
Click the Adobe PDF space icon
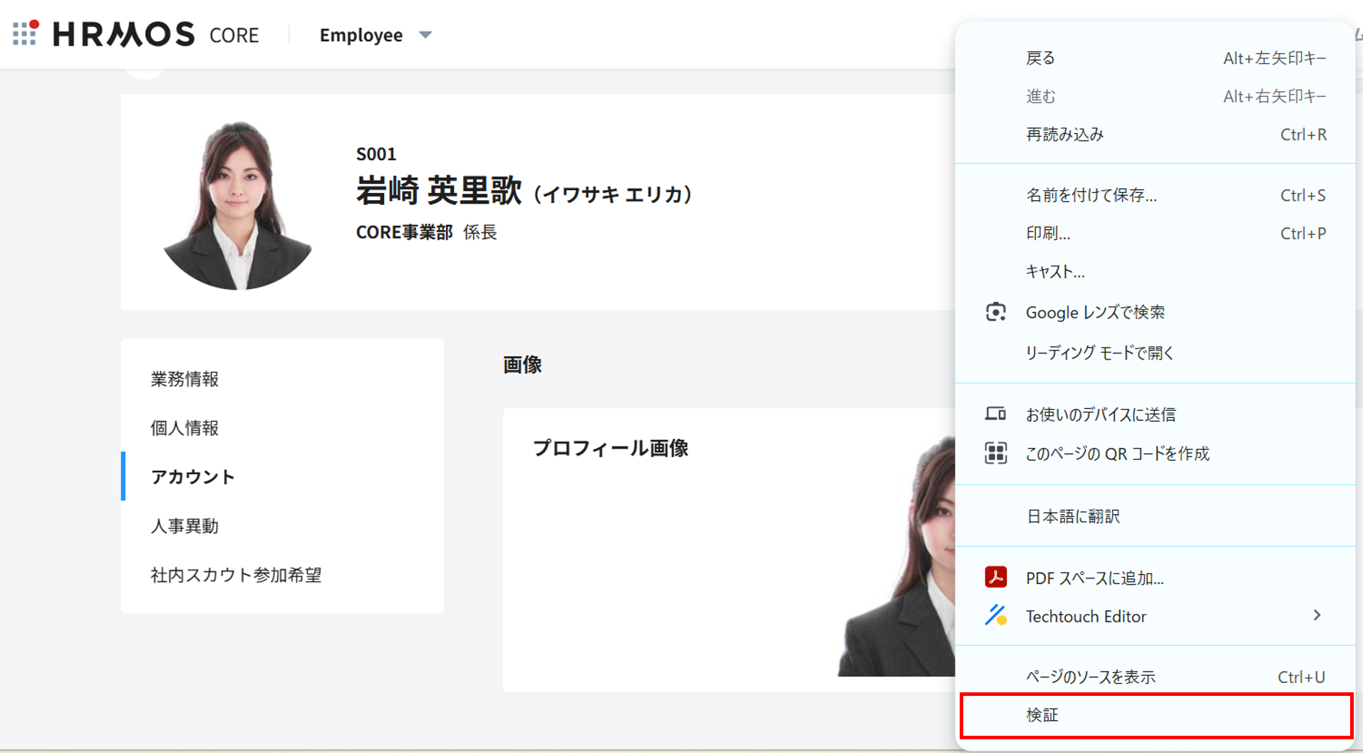(995, 577)
